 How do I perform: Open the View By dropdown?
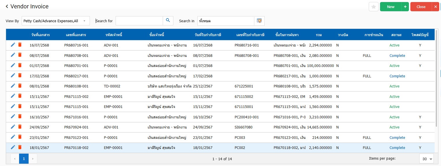[x=55, y=21]
